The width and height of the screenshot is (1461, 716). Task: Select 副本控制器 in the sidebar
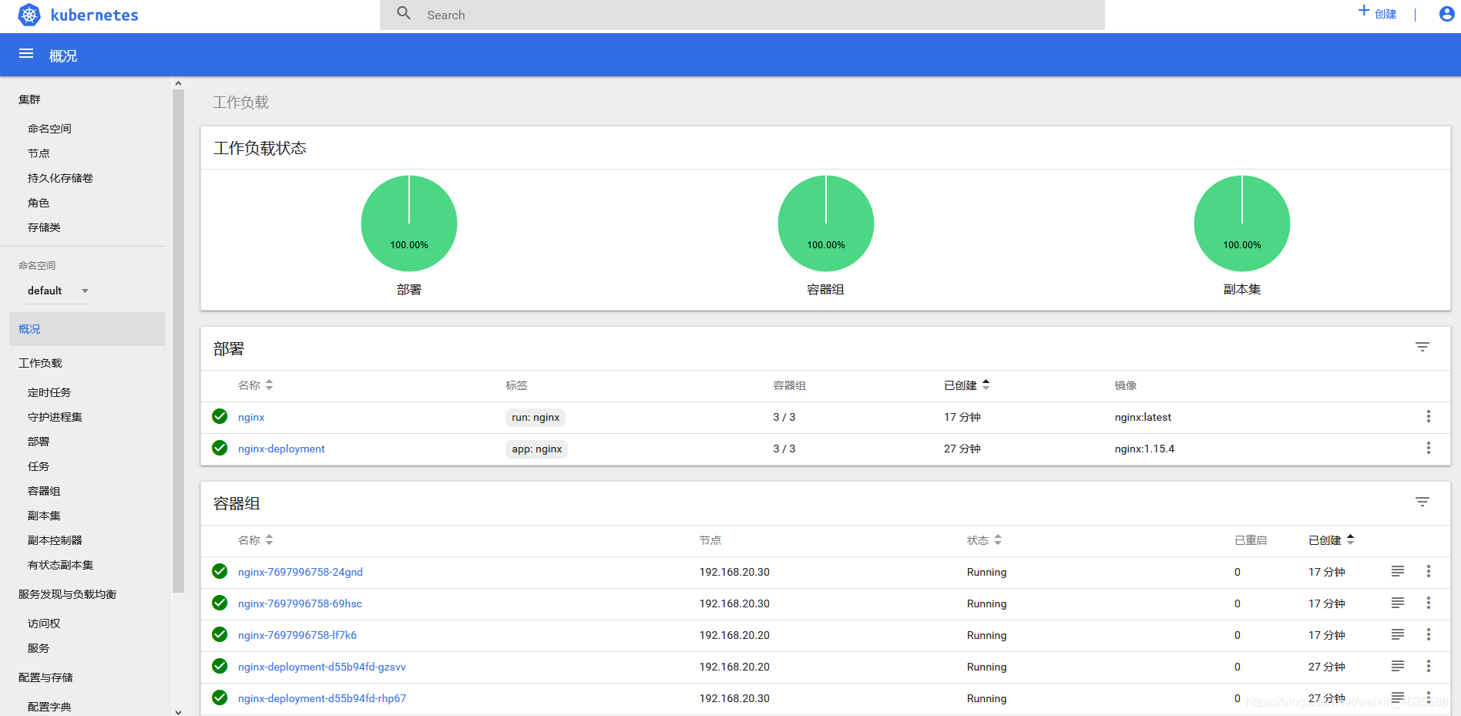[55, 540]
